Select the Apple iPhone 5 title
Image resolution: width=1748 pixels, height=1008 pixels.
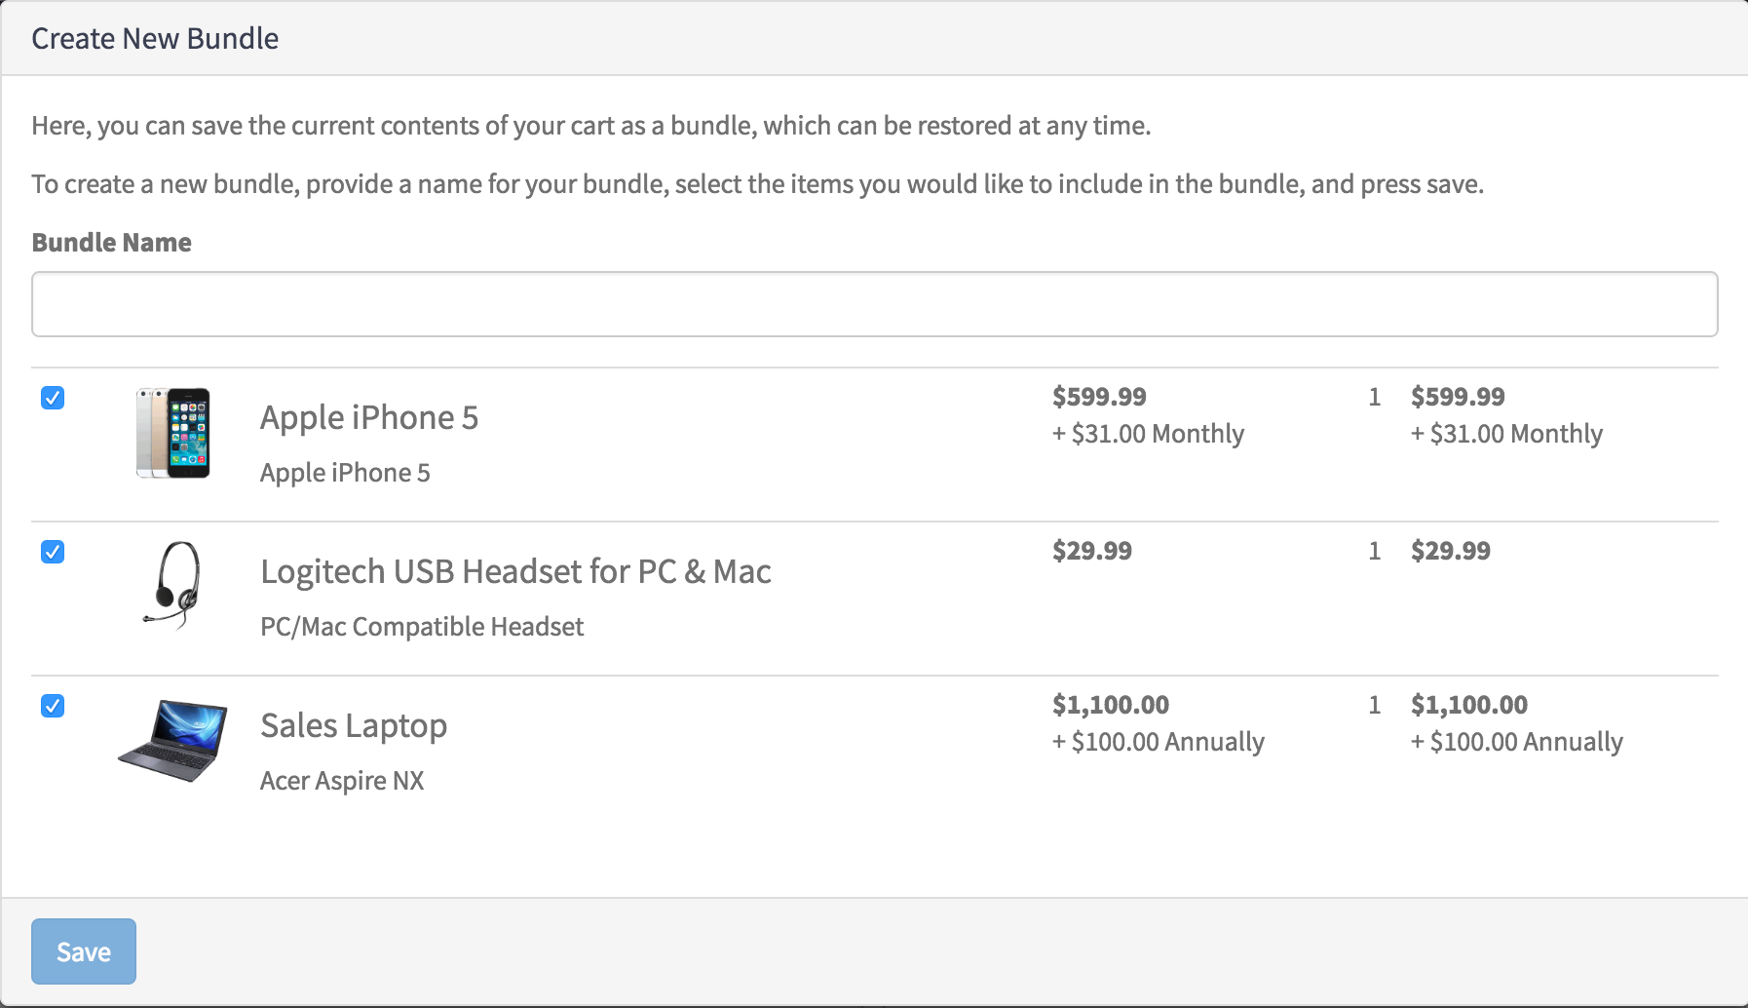pyautogui.click(x=369, y=417)
